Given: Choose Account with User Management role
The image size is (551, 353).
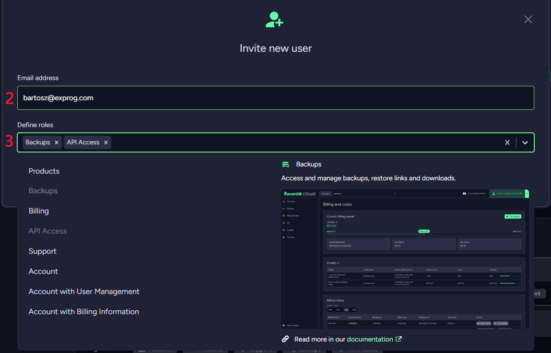Looking at the screenshot, I should pos(84,292).
